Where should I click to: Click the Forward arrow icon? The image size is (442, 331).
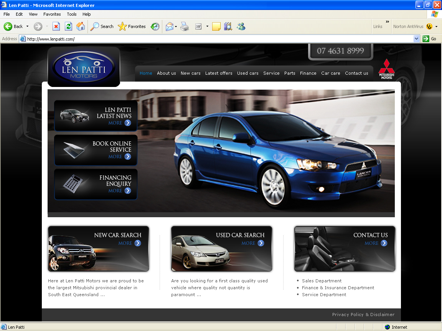(38, 26)
